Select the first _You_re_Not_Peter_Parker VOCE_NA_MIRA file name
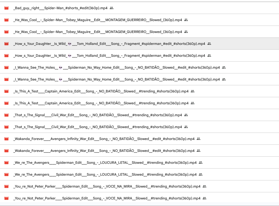The height and width of the screenshot is (206, 279). [x=107, y=186]
